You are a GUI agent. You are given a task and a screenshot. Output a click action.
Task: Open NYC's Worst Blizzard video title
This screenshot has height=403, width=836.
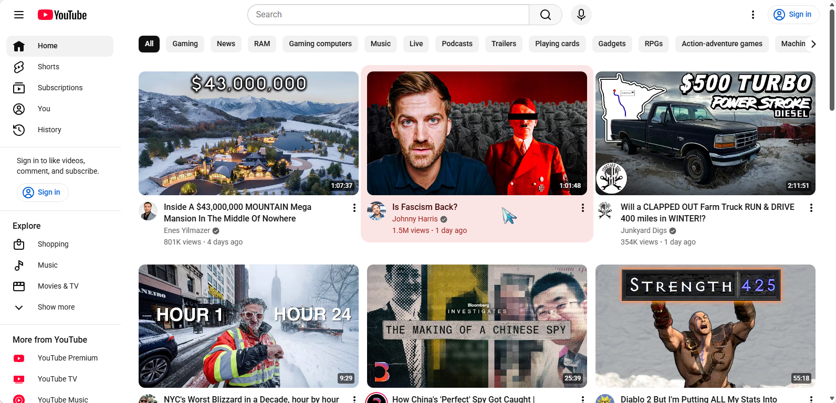pos(252,399)
